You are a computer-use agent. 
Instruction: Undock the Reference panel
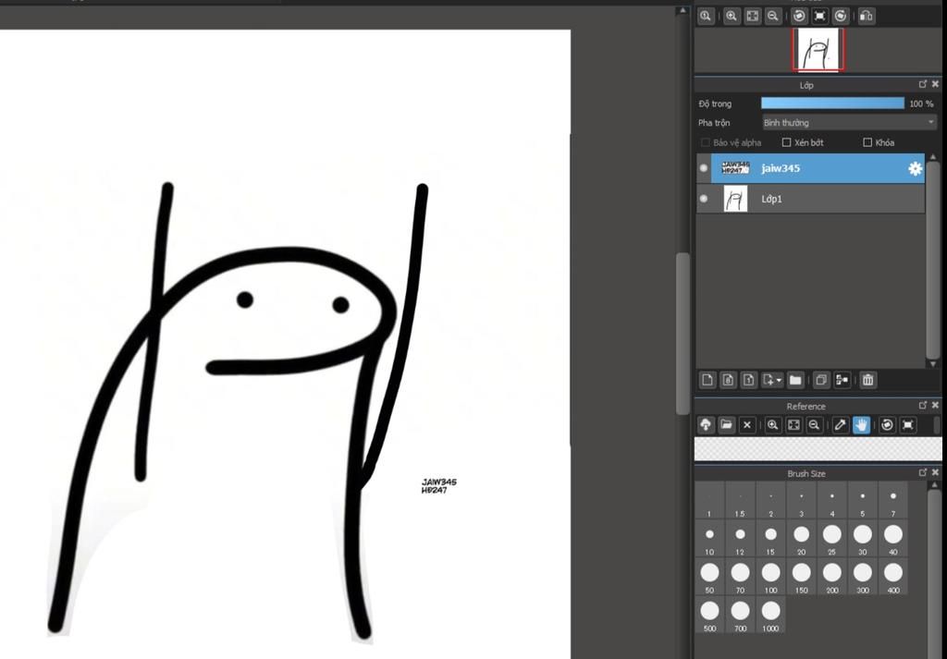(x=923, y=406)
